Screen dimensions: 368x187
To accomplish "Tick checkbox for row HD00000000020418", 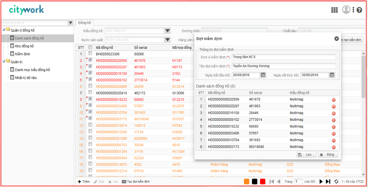I will (x=90, y=92).
